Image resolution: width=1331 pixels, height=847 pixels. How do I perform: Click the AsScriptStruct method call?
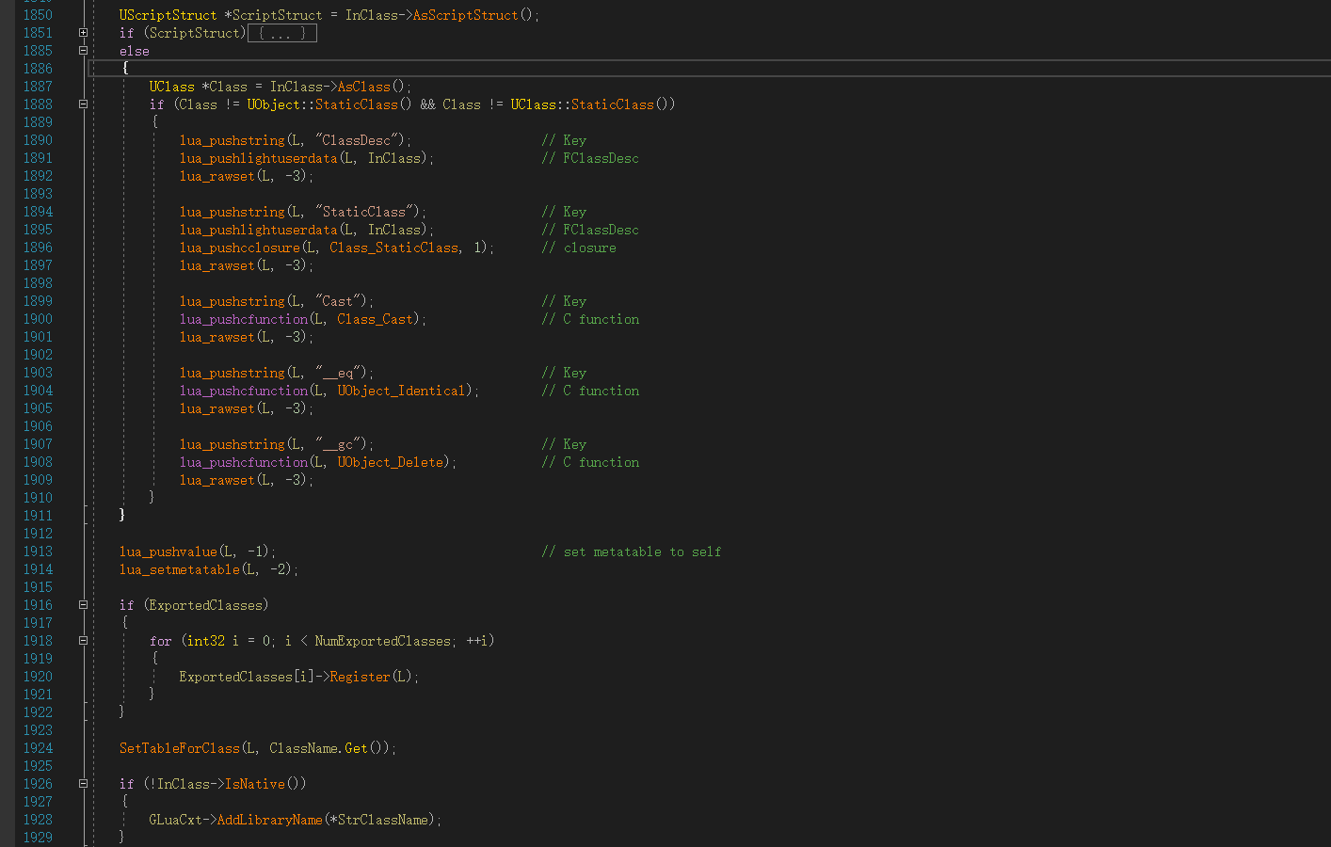click(x=465, y=15)
